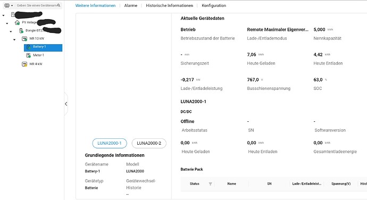Click the PV Anlage plant icon
Viewport: 367px width, 200px height.
pos(17,22)
